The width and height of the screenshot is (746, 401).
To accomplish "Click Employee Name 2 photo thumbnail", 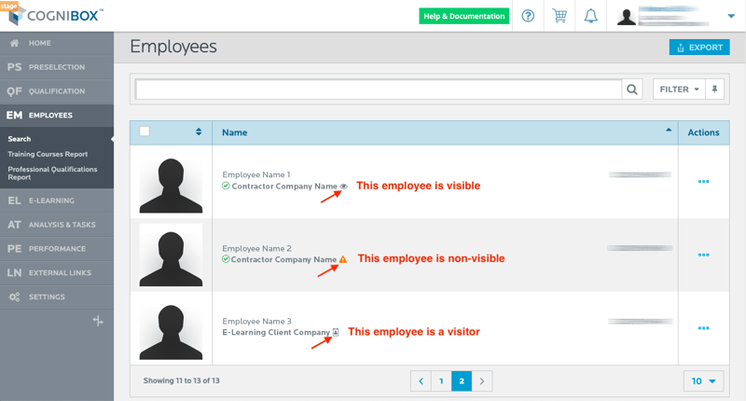I will (x=171, y=255).
